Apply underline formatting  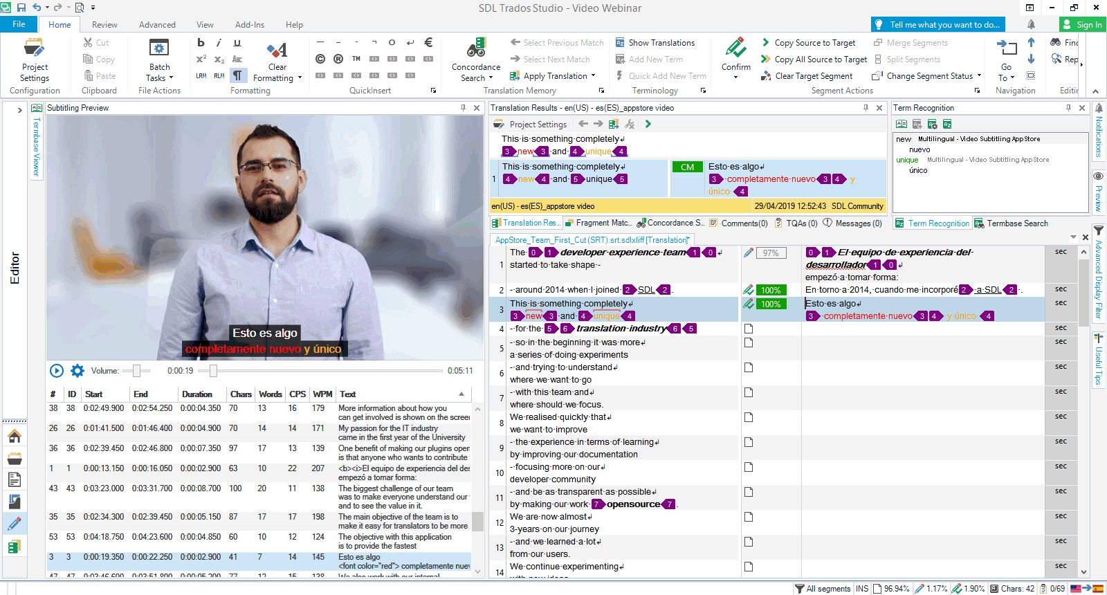coord(237,42)
